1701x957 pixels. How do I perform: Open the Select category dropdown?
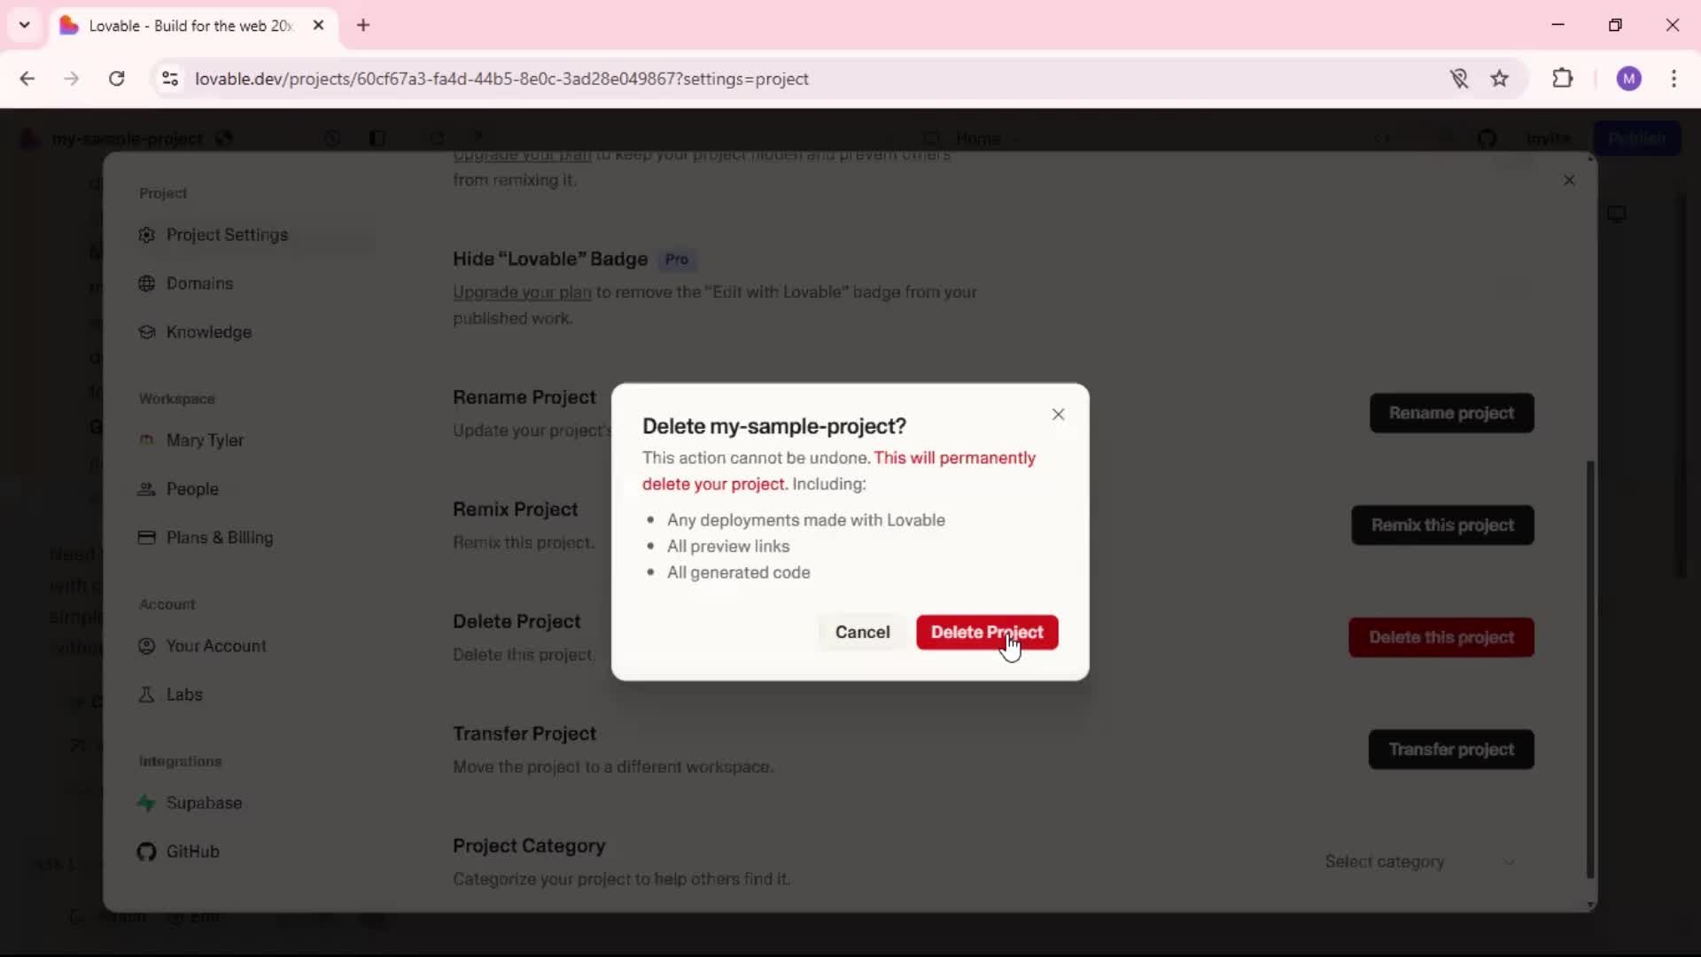1420,861
